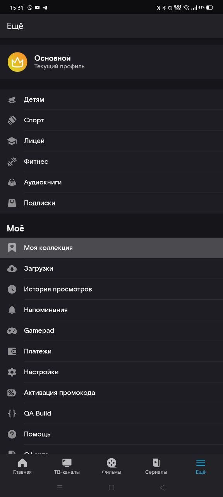The height and width of the screenshot is (497, 223).
Task: Switch to the Главная tab
Action: (22, 467)
